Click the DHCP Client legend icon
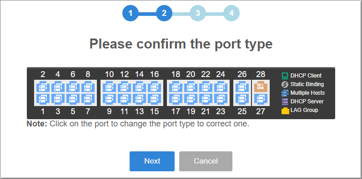Image resolution: width=362 pixels, height=179 pixels. click(x=285, y=76)
